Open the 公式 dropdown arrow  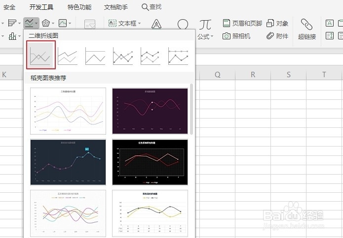(212, 36)
